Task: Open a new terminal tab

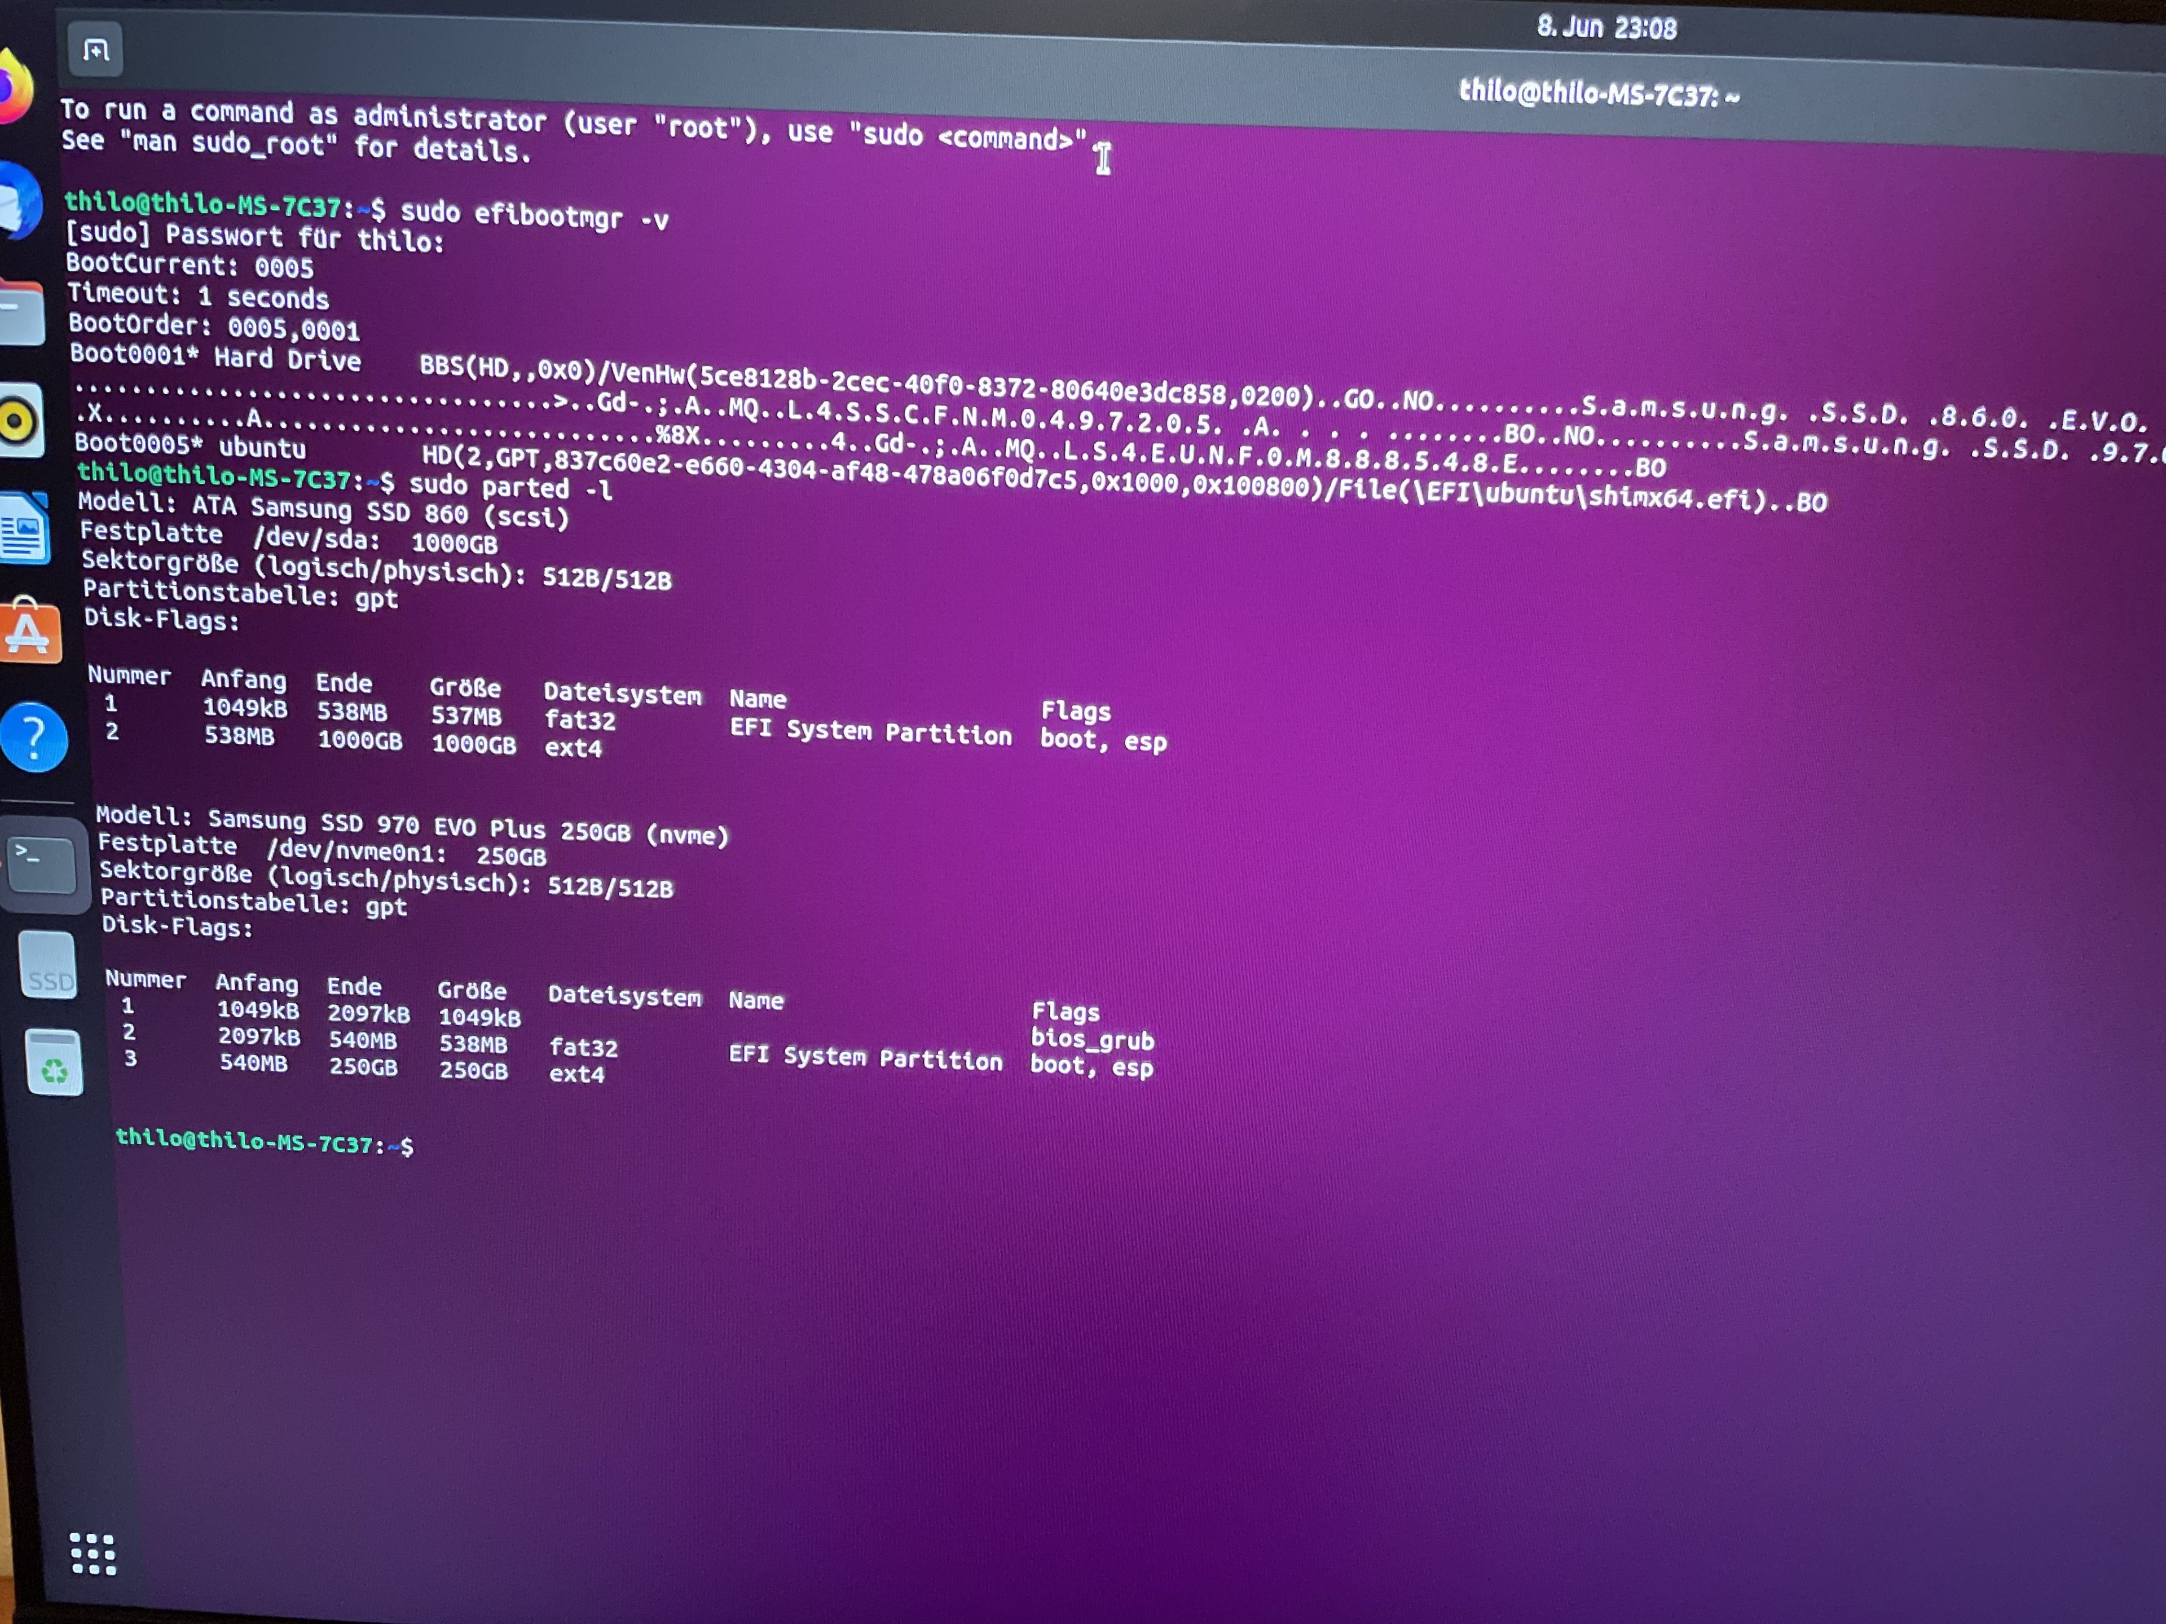Action: click(95, 49)
